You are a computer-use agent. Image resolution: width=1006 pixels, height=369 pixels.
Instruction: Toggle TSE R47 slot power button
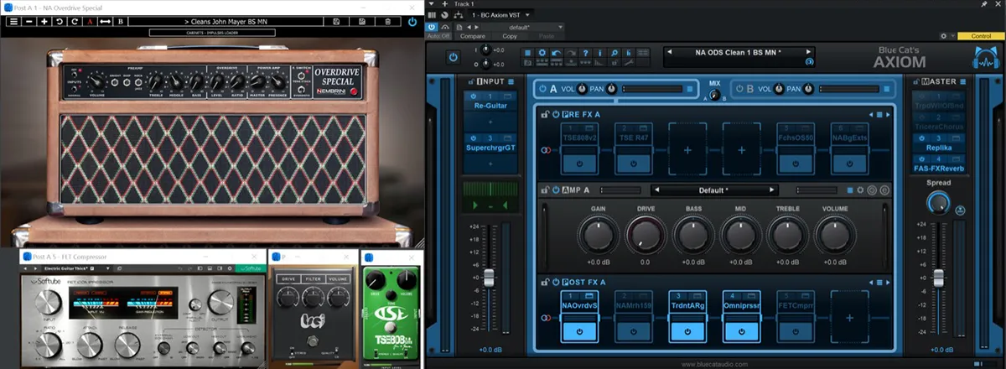click(635, 163)
